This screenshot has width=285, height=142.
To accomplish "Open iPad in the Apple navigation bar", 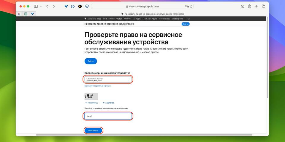I will click(x=105, y=19).
